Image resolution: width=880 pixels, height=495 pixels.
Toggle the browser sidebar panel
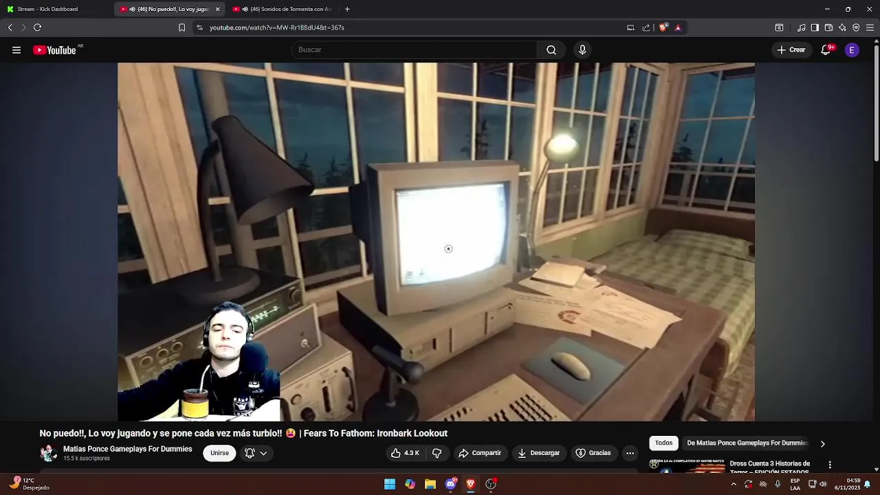[x=815, y=27]
